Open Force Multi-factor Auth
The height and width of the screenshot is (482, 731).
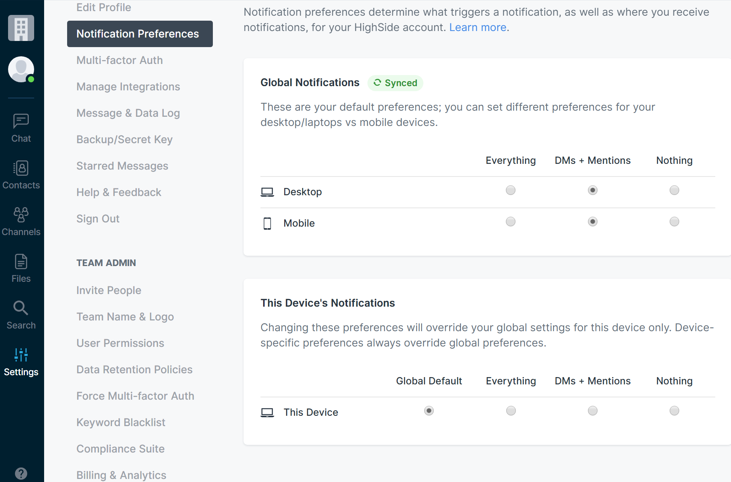135,396
